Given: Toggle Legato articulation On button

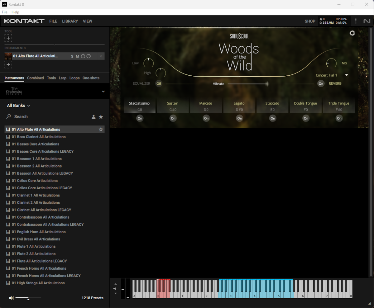Looking at the screenshot, I should (239, 118).
